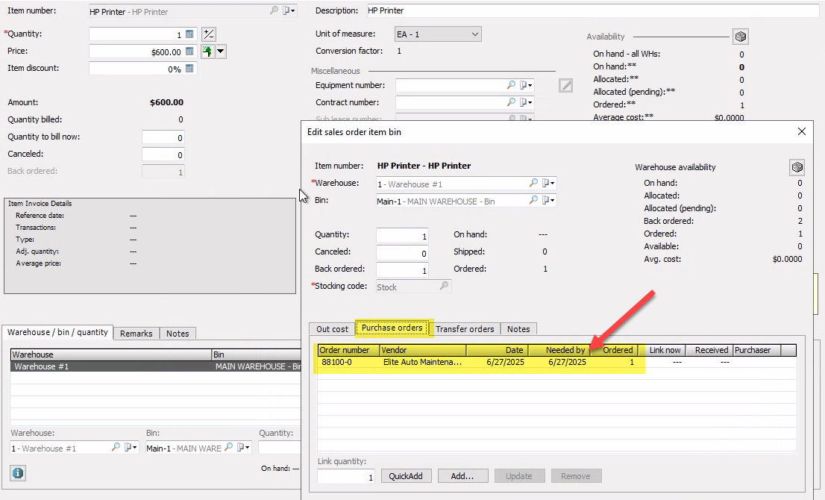
Task: Click the Update button
Action: click(519, 476)
